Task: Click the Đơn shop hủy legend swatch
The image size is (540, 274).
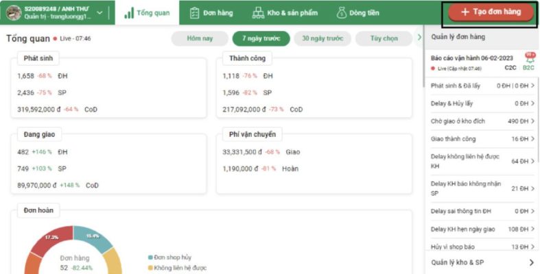Action: (151, 258)
